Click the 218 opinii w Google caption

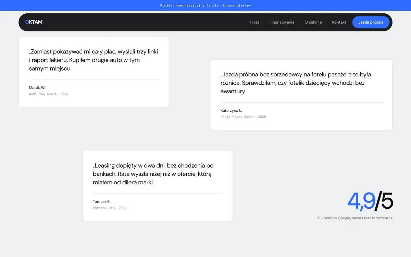tap(355, 218)
